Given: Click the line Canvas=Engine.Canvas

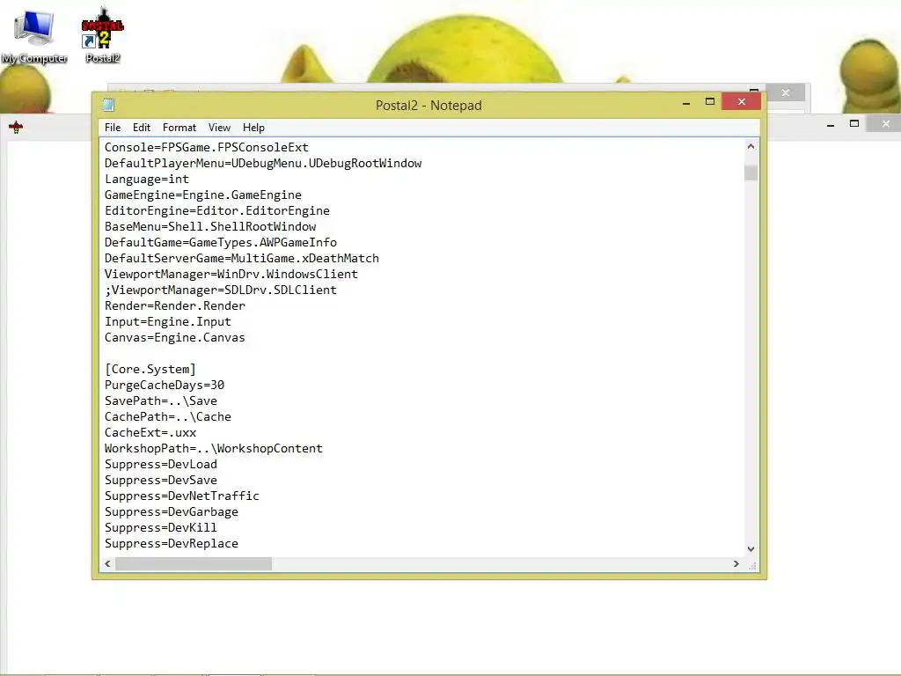Looking at the screenshot, I should 175,337.
